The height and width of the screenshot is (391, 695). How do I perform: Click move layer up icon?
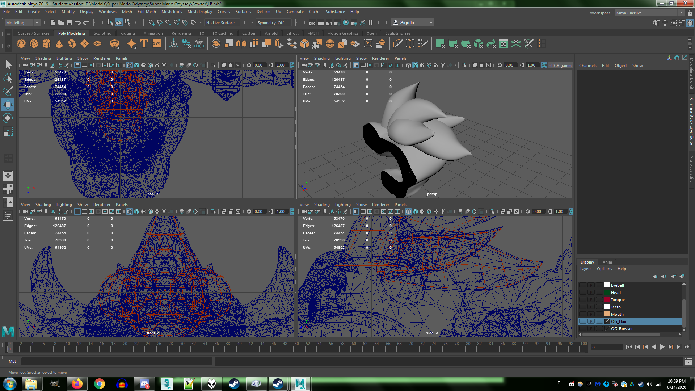[655, 276]
